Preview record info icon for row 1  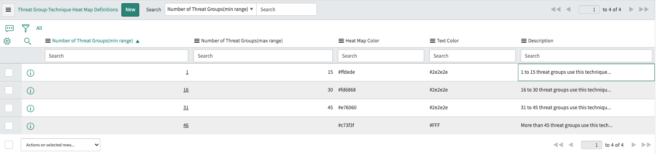click(x=30, y=73)
